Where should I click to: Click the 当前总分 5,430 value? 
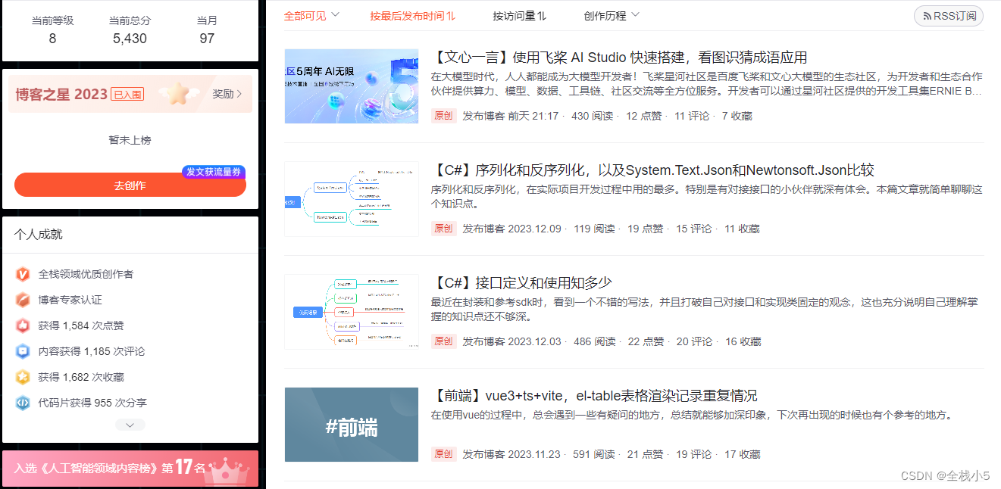130,39
